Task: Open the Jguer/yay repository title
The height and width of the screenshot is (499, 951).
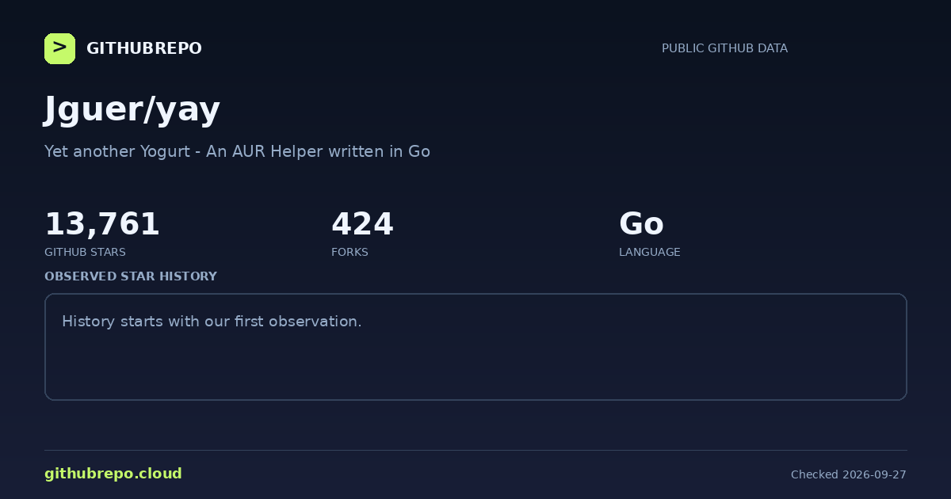Action: click(x=132, y=110)
